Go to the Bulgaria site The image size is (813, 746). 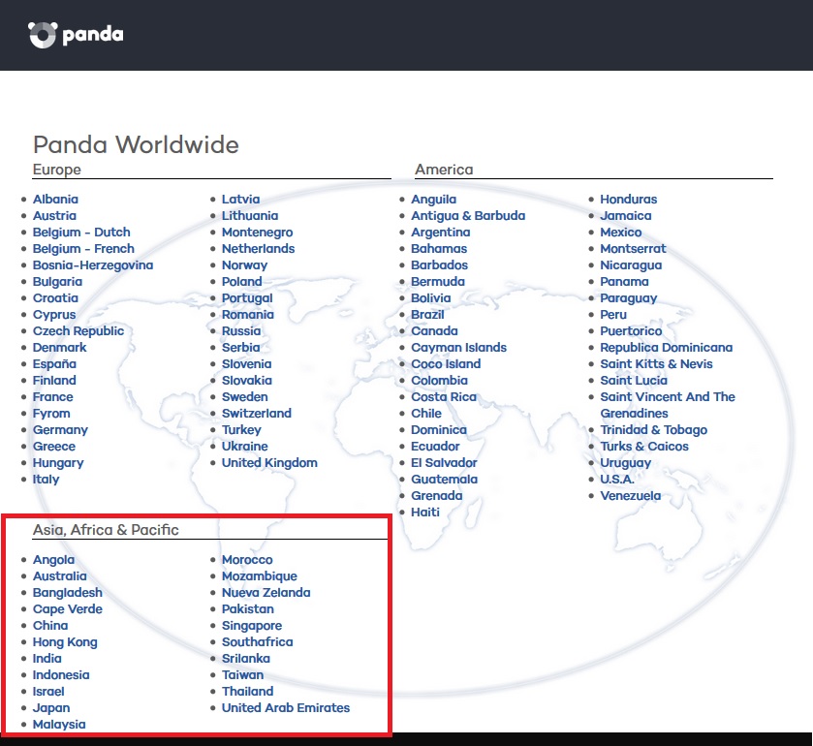[x=57, y=282]
